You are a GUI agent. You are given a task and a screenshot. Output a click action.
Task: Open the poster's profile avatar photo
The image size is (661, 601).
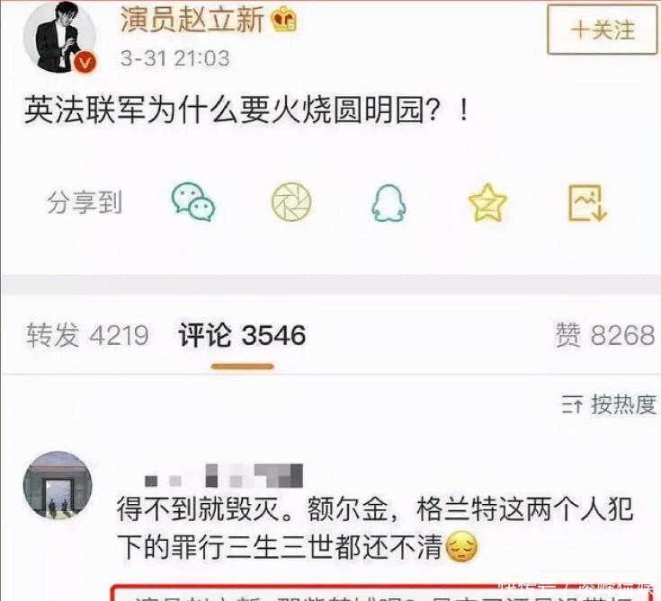59,37
